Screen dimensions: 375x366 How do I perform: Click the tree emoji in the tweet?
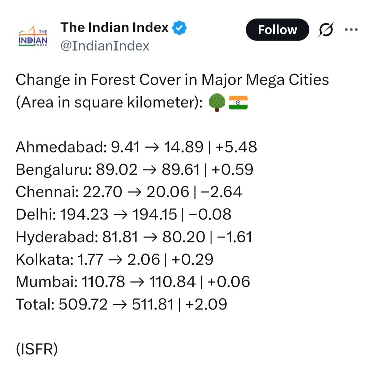(217, 103)
